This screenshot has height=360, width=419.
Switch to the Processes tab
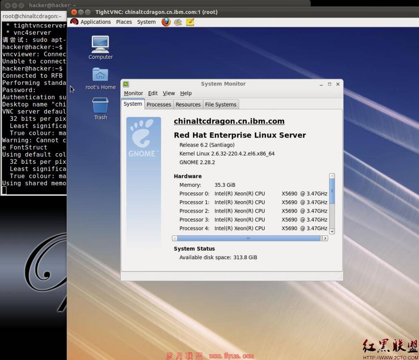point(159,104)
